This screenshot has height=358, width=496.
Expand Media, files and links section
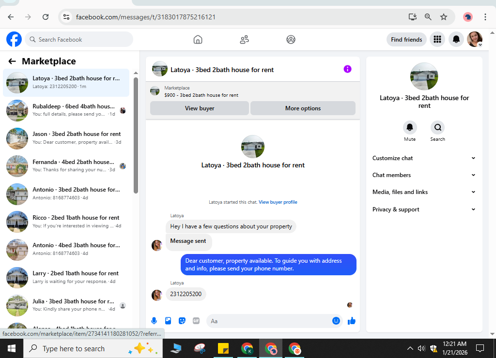pos(424,192)
